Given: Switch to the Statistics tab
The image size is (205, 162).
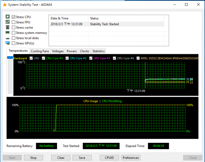Looking at the screenshot, I should (99, 51).
